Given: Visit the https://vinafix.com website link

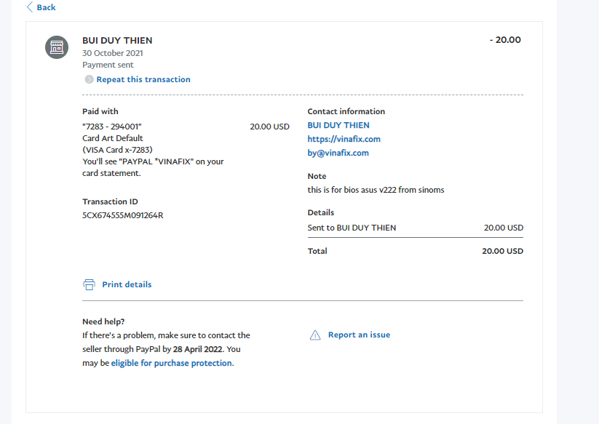Looking at the screenshot, I should (344, 139).
